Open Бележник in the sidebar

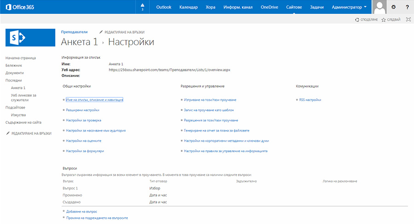[x=14, y=65]
